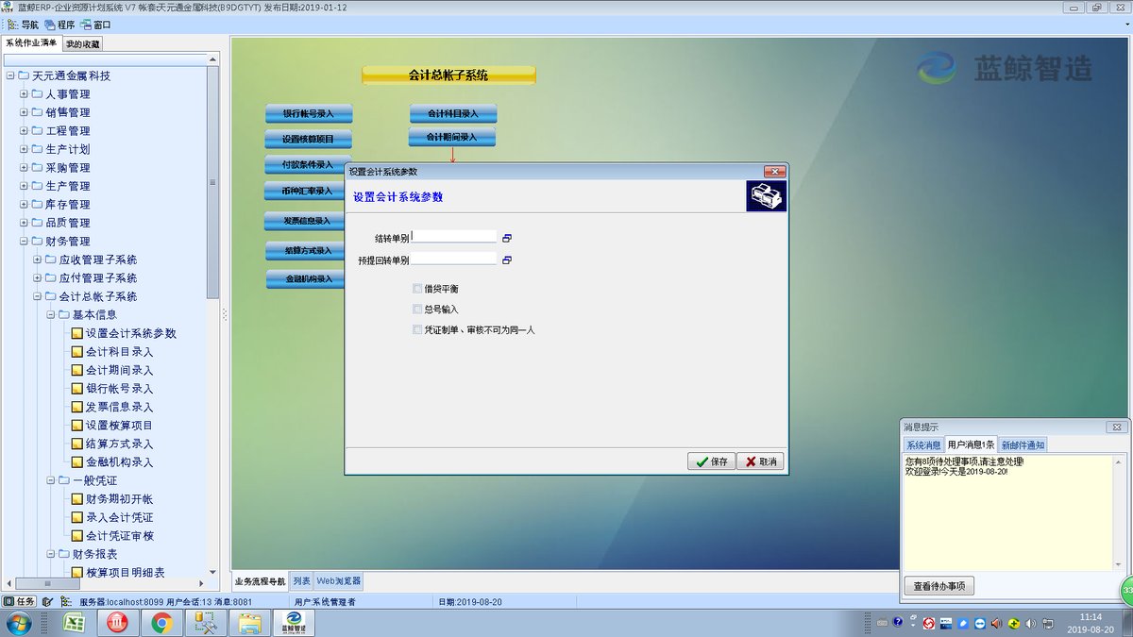The width and height of the screenshot is (1133, 637).
Task: Click the green plus tray icon
Action: [x=1013, y=624]
